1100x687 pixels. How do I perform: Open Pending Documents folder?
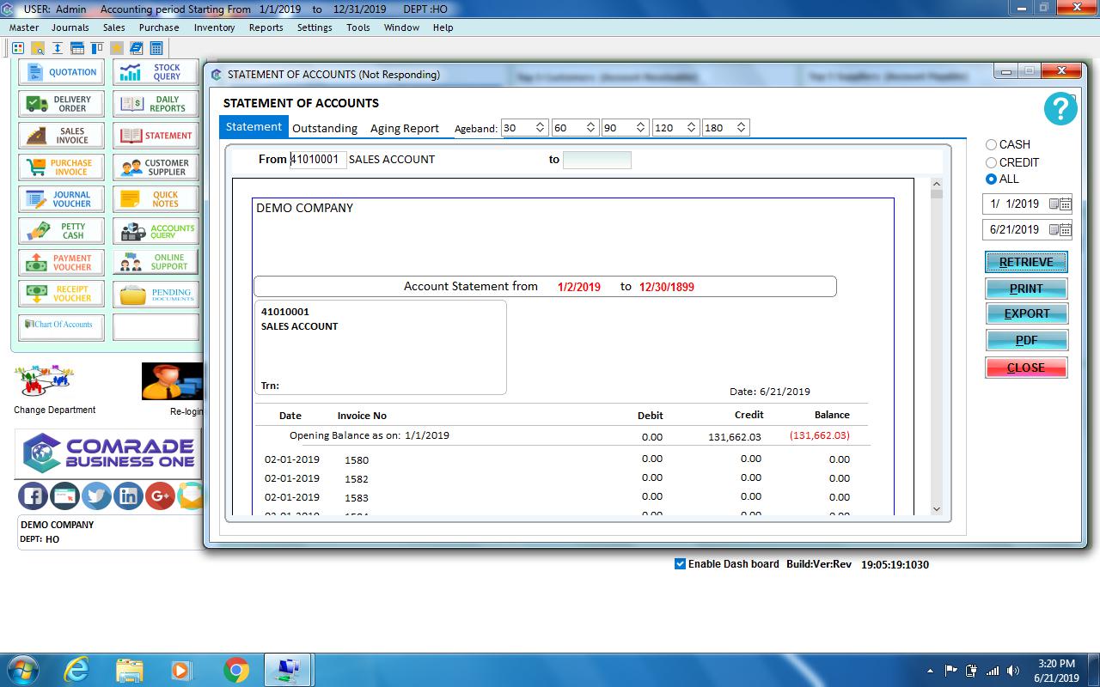(x=156, y=294)
